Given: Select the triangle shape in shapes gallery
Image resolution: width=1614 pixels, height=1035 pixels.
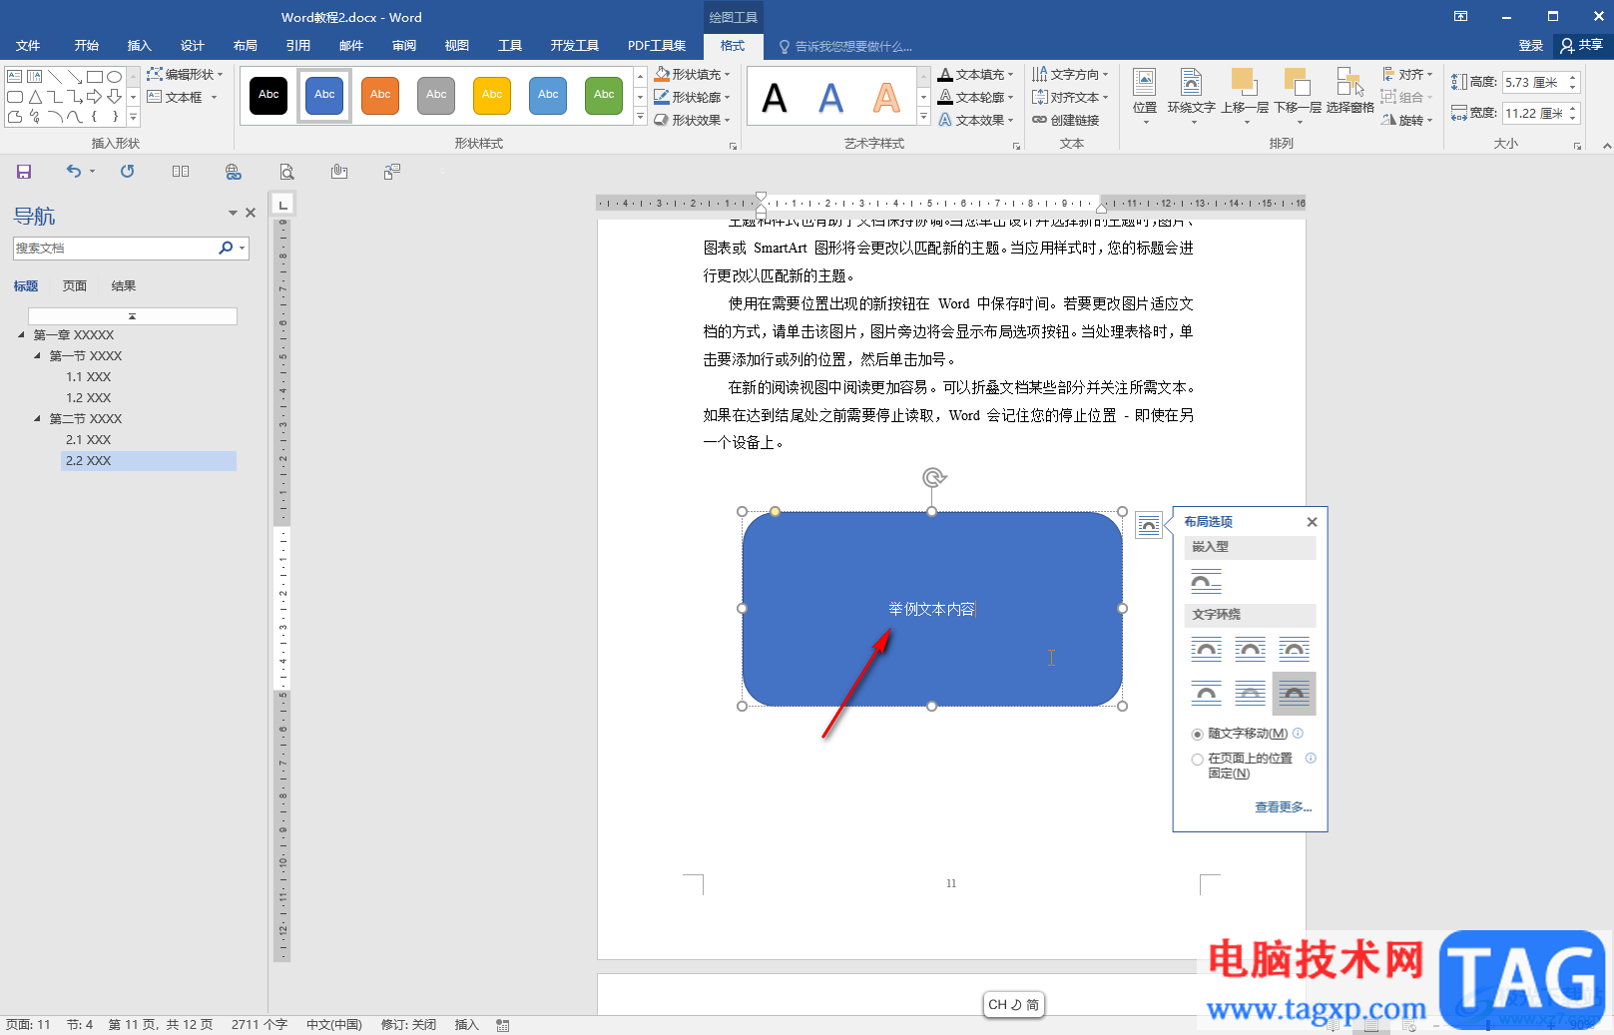Looking at the screenshot, I should [x=35, y=97].
